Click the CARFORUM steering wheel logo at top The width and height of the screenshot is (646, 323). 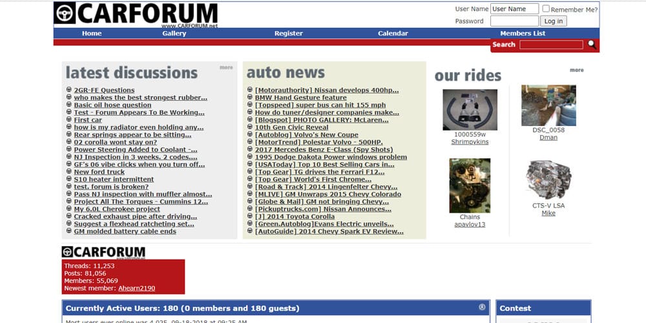coord(65,13)
